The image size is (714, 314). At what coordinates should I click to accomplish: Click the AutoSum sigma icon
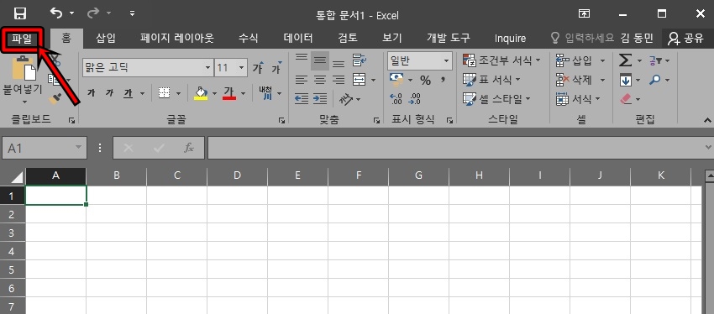click(626, 60)
